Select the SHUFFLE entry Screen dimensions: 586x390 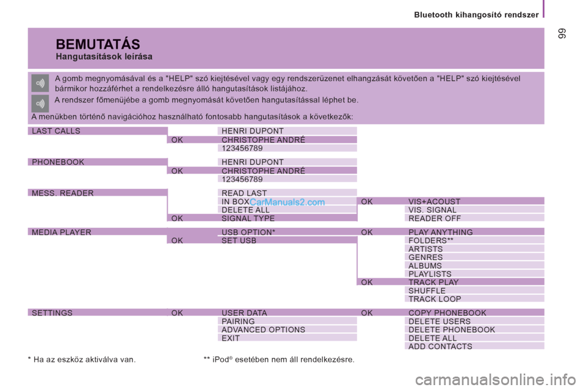point(474,291)
